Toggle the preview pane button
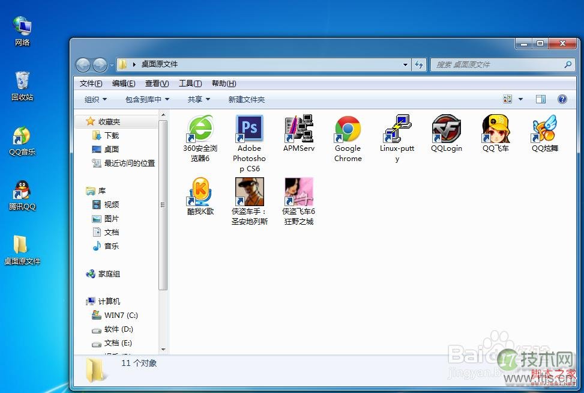 (541, 99)
